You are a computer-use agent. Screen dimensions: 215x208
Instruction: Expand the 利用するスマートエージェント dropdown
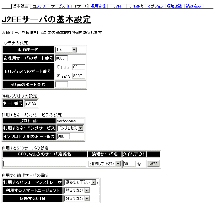click(x=77, y=190)
